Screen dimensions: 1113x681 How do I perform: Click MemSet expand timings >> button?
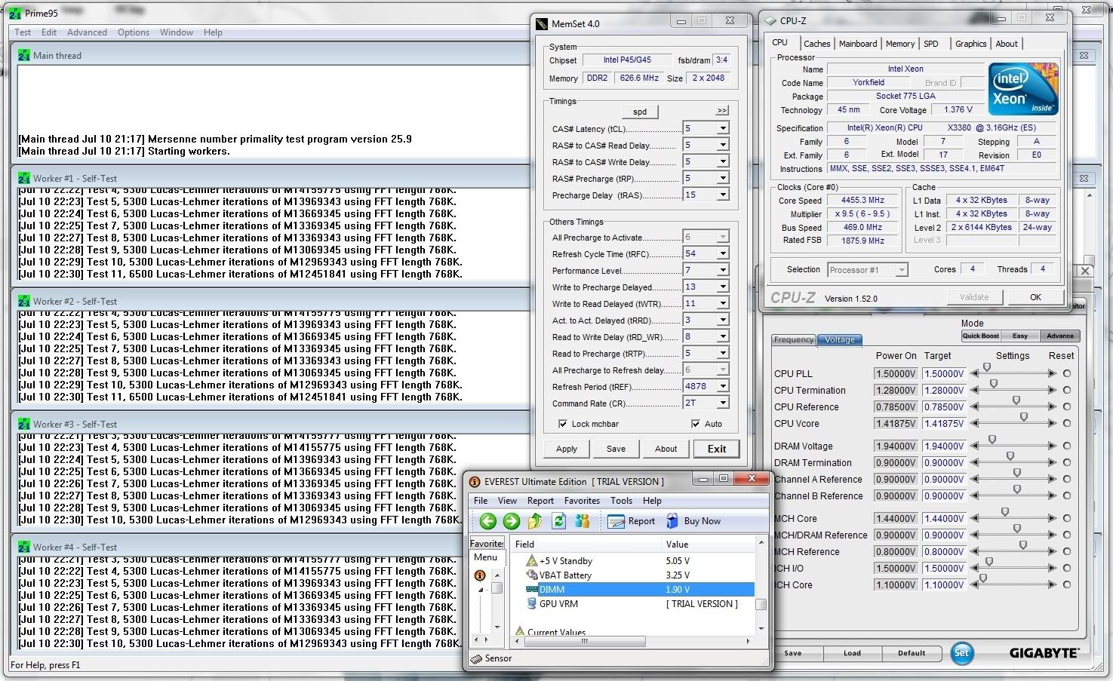point(722,111)
